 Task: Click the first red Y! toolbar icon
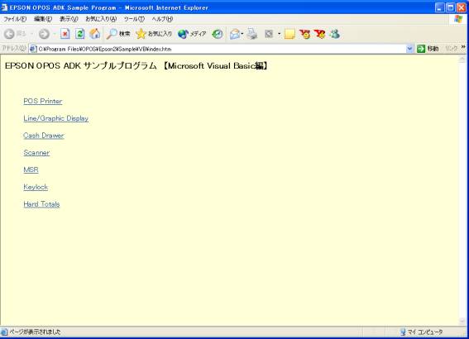pos(305,34)
